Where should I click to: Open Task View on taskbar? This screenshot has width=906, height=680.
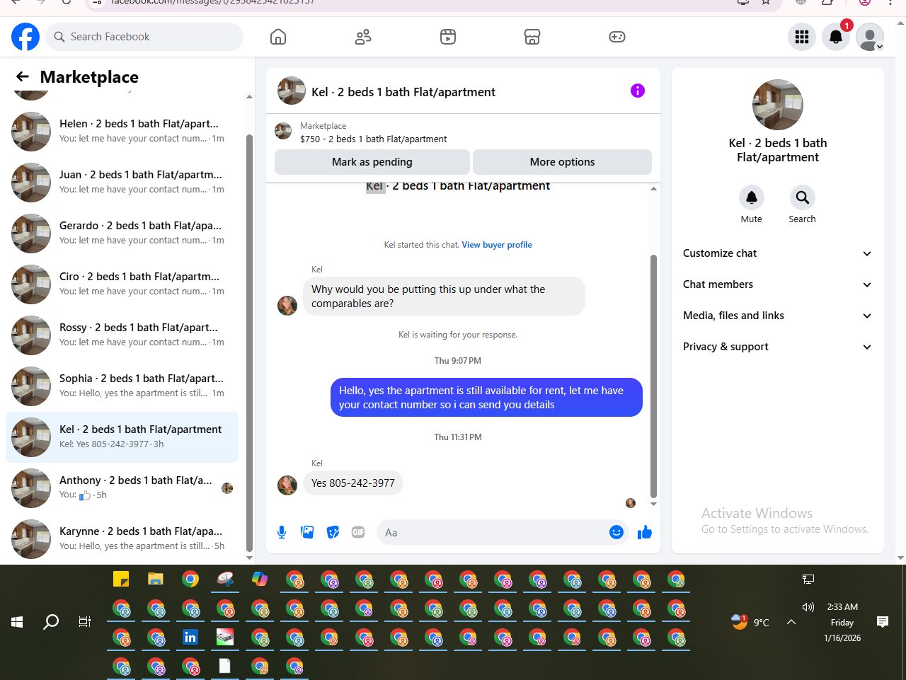tap(85, 622)
